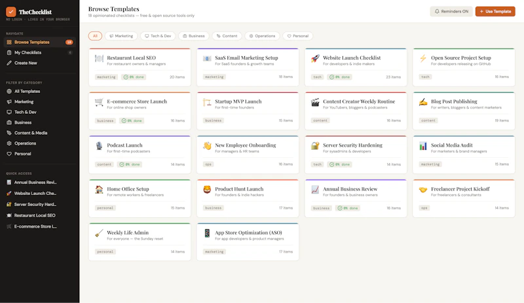Click the writing hand icon on Blog Post Publishing

422,102
